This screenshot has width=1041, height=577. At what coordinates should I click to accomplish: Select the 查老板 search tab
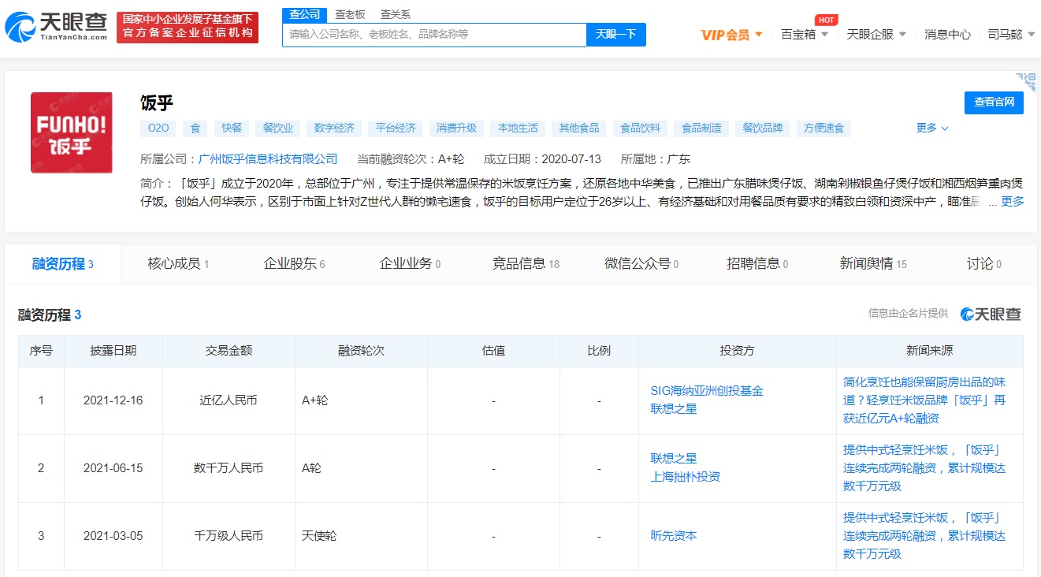click(x=350, y=14)
